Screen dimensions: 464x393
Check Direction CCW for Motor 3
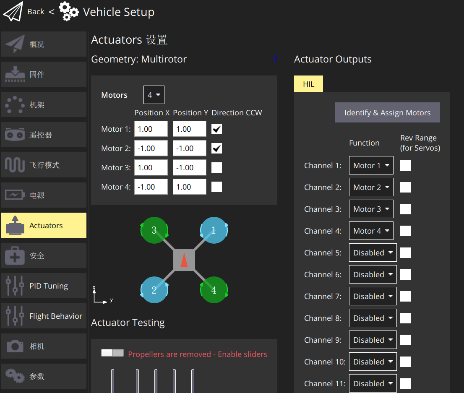tap(216, 167)
